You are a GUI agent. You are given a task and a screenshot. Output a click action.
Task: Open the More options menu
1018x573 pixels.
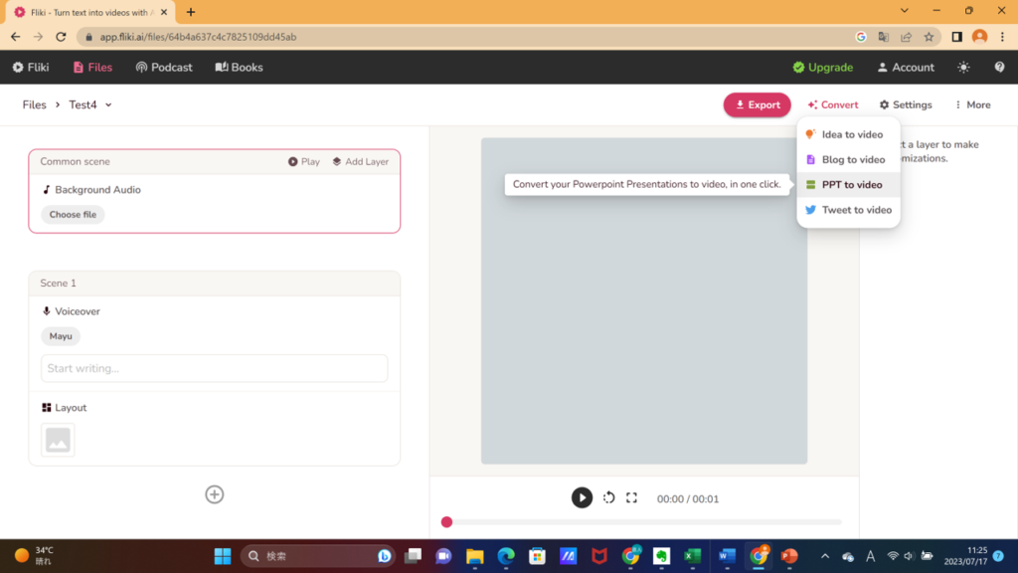click(972, 104)
